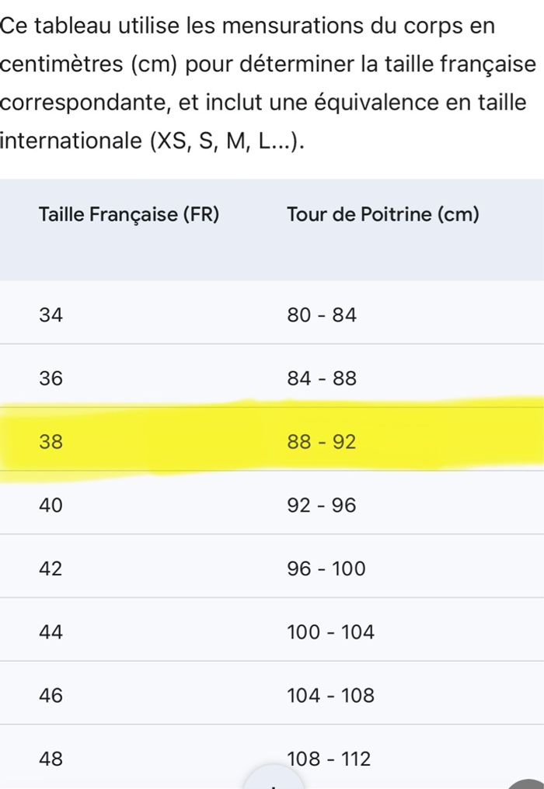The height and width of the screenshot is (789, 544).
Task: Click size 34 in the table
Action: tap(51, 315)
